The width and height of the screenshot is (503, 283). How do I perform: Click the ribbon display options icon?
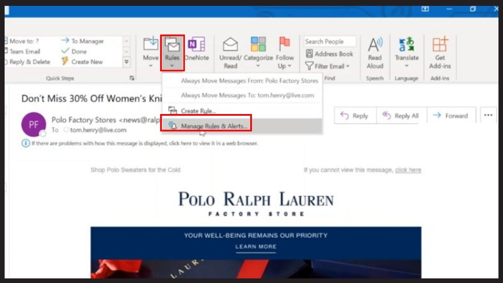[425, 9]
